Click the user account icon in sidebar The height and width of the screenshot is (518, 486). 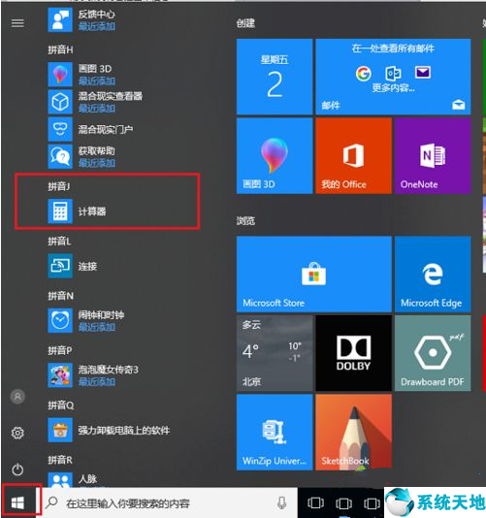[x=17, y=397]
